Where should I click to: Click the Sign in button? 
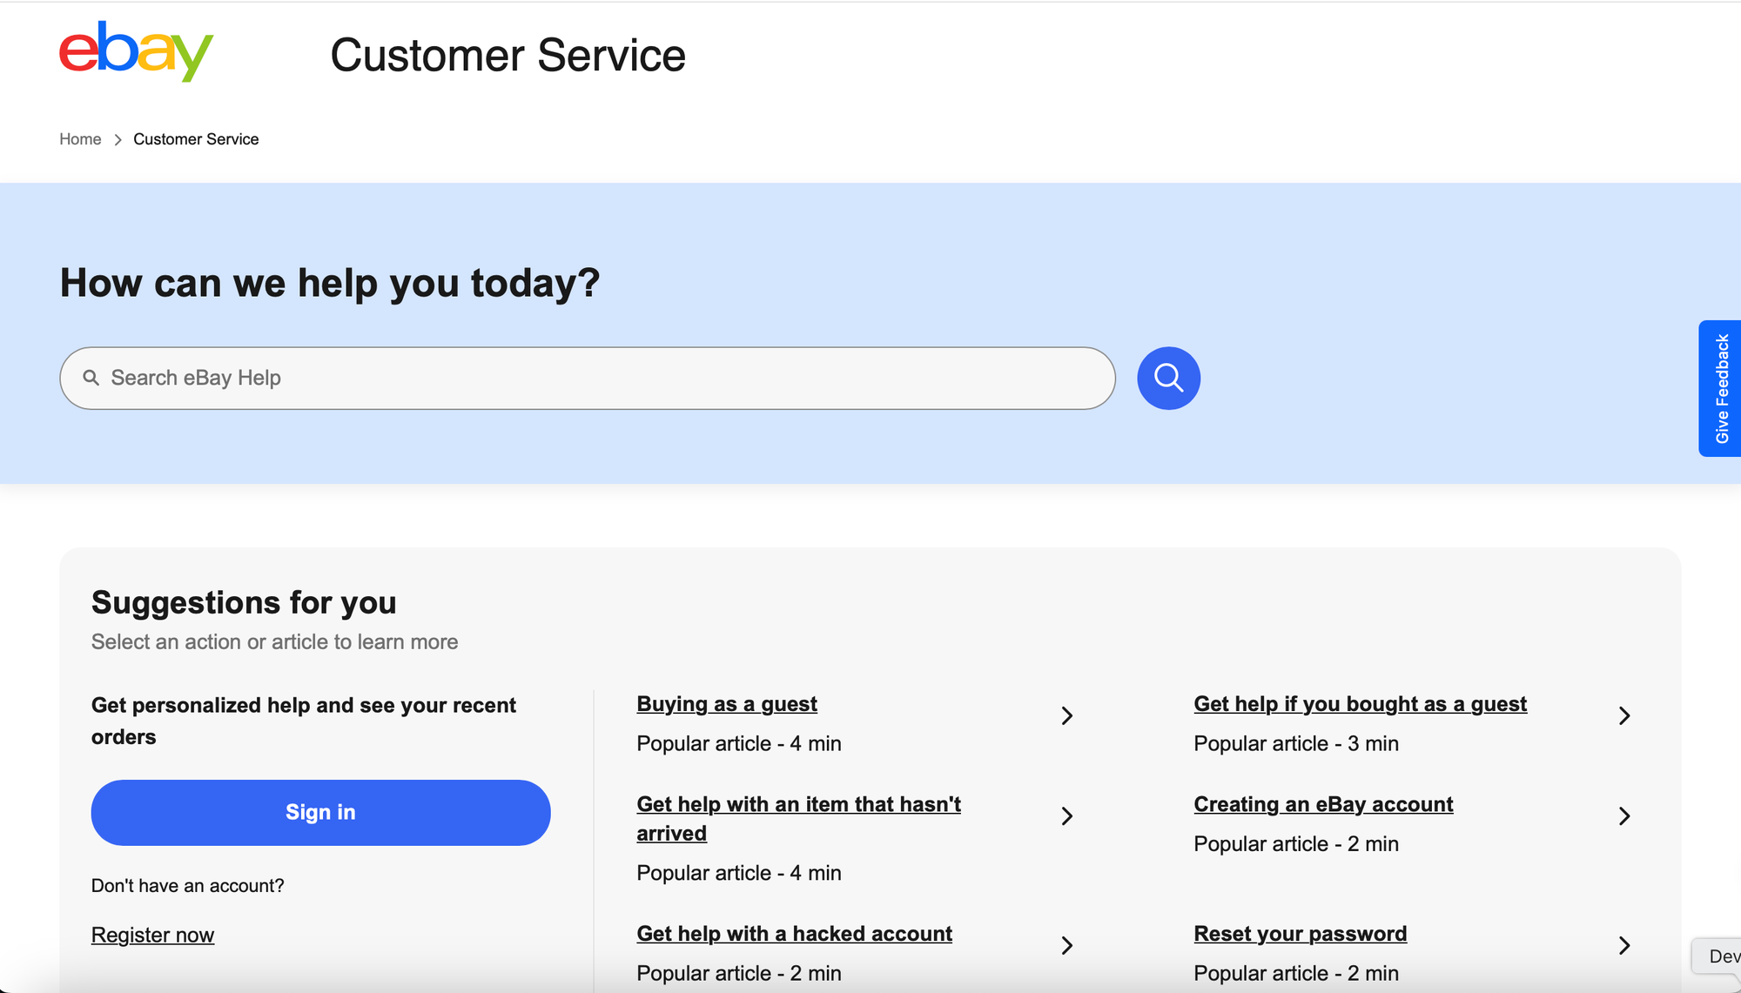click(x=320, y=812)
